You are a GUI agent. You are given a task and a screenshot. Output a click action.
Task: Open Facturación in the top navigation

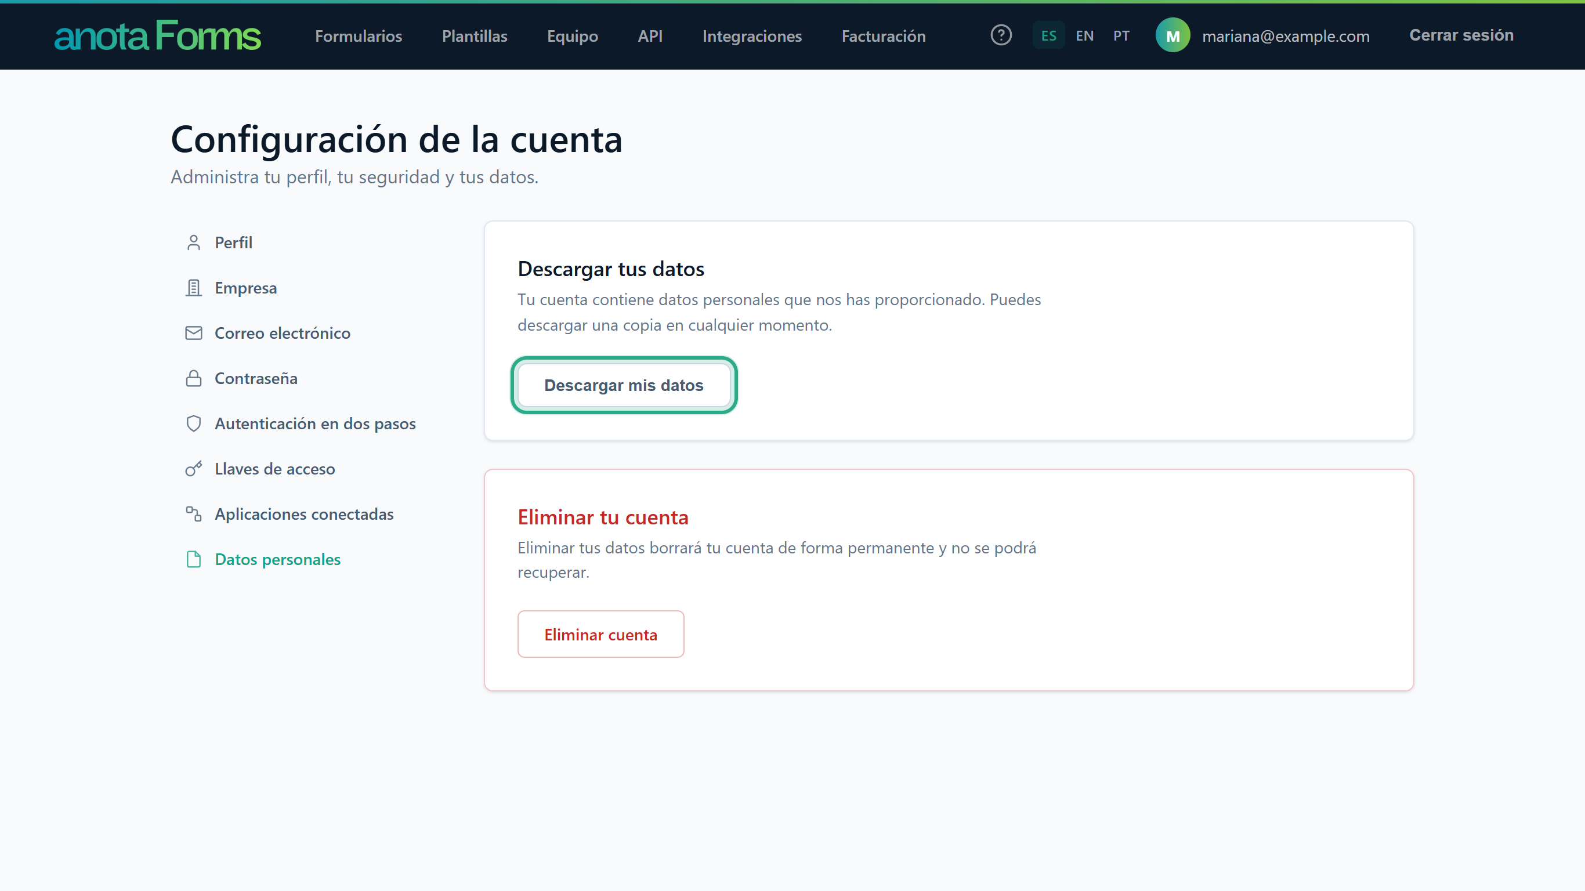[884, 36]
